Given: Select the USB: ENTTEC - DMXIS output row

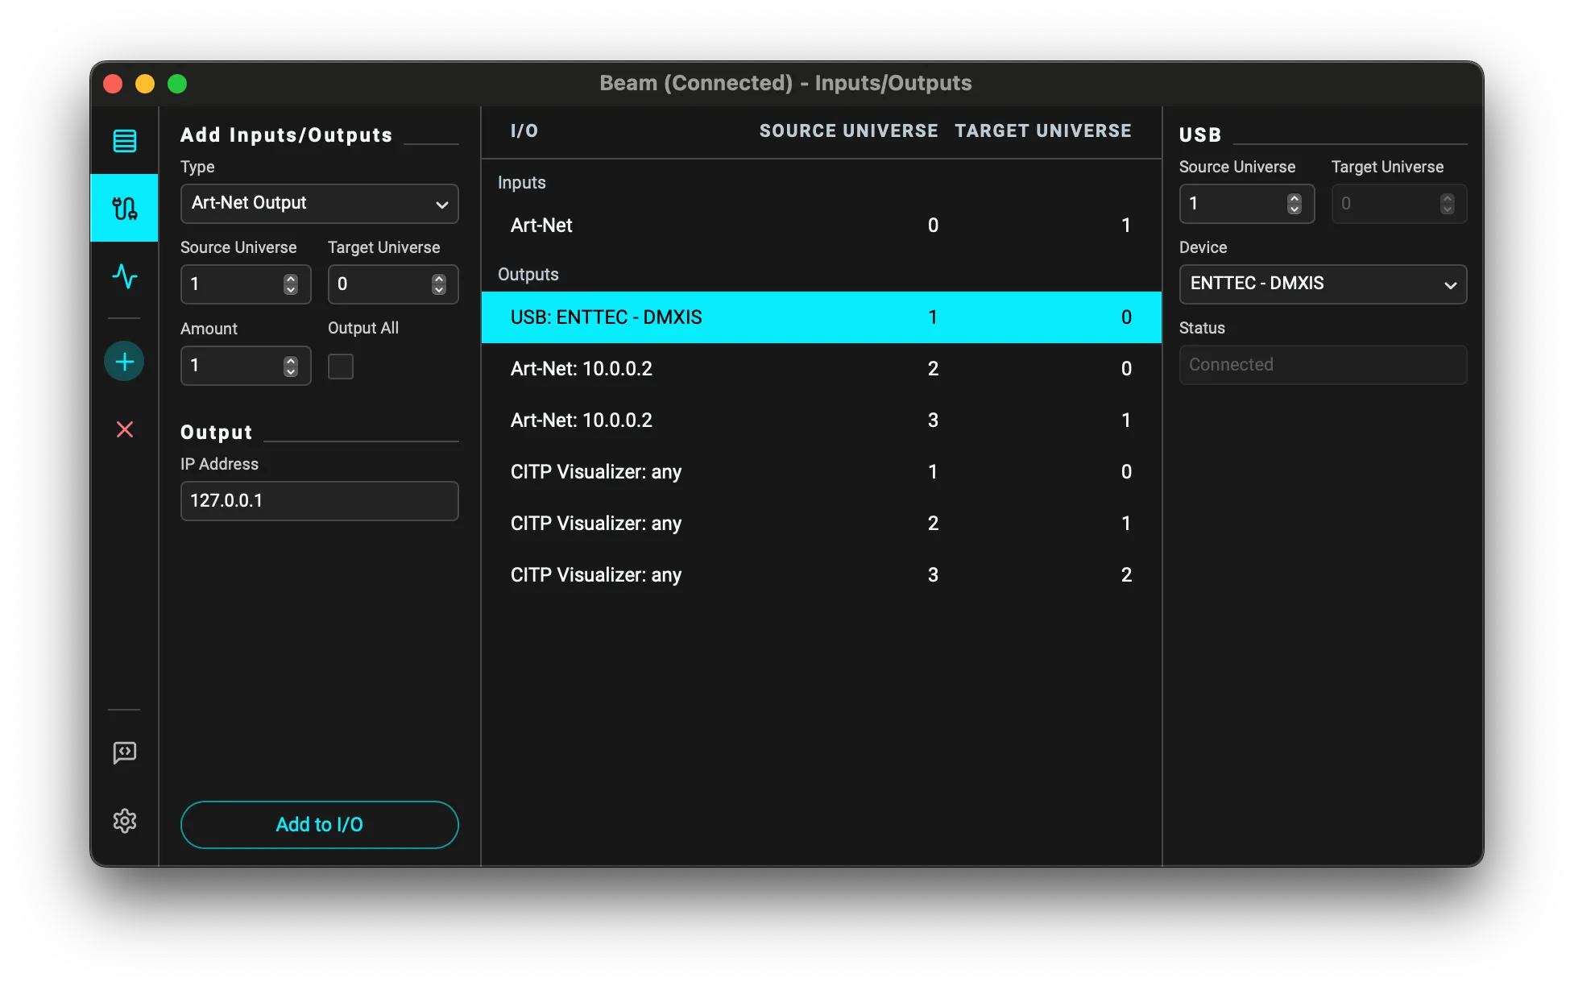Looking at the screenshot, I should coord(820,317).
